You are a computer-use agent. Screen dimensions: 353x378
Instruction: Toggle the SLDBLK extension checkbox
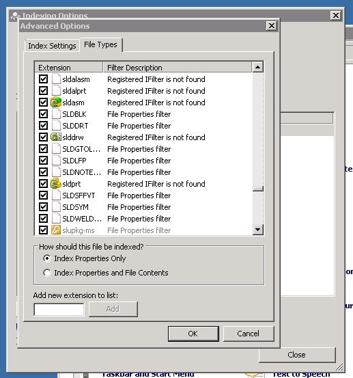(43, 113)
